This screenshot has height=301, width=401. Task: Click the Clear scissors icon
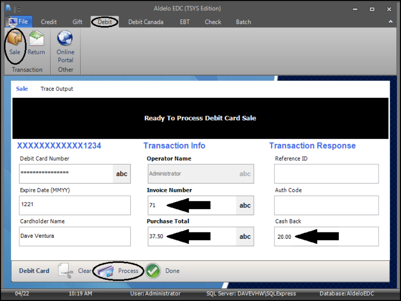click(65, 271)
